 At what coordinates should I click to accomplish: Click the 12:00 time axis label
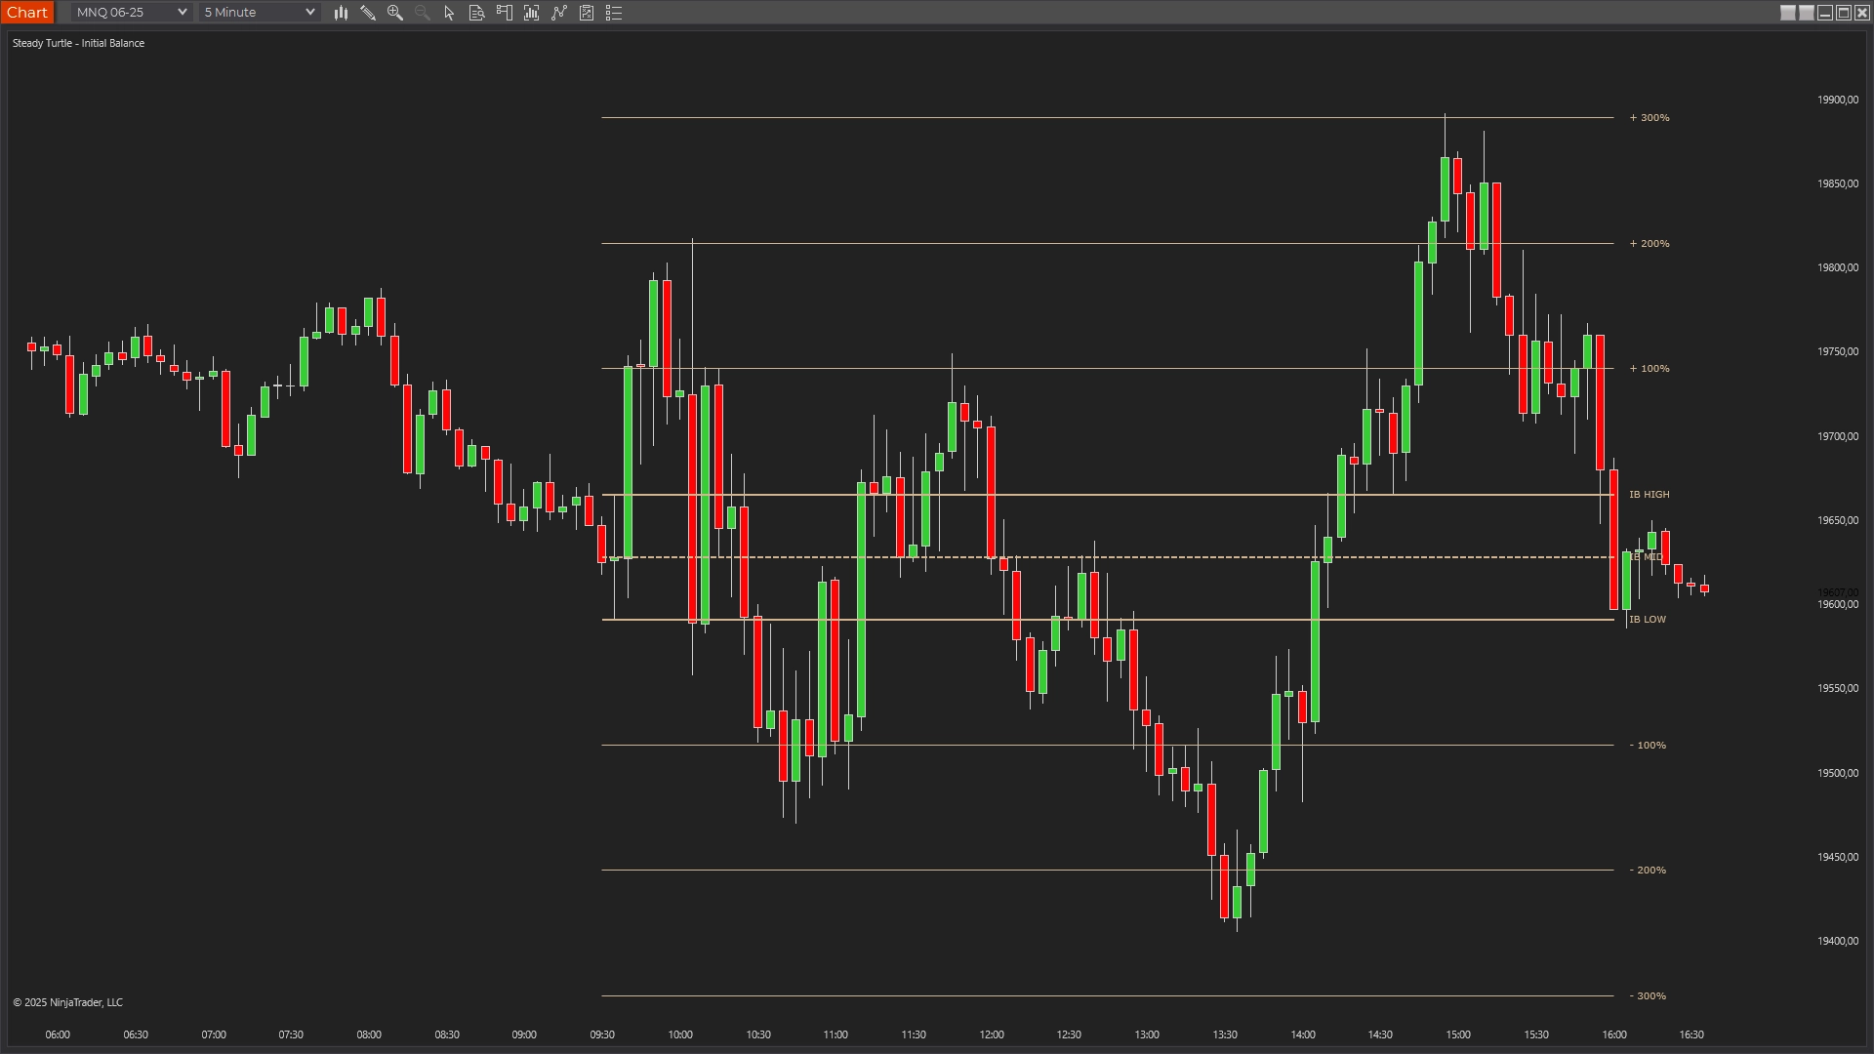[x=992, y=1034]
